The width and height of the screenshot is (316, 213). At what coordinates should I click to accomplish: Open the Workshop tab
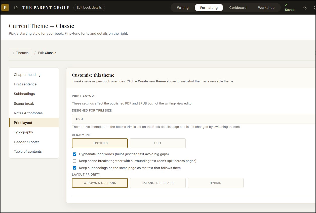266,8
